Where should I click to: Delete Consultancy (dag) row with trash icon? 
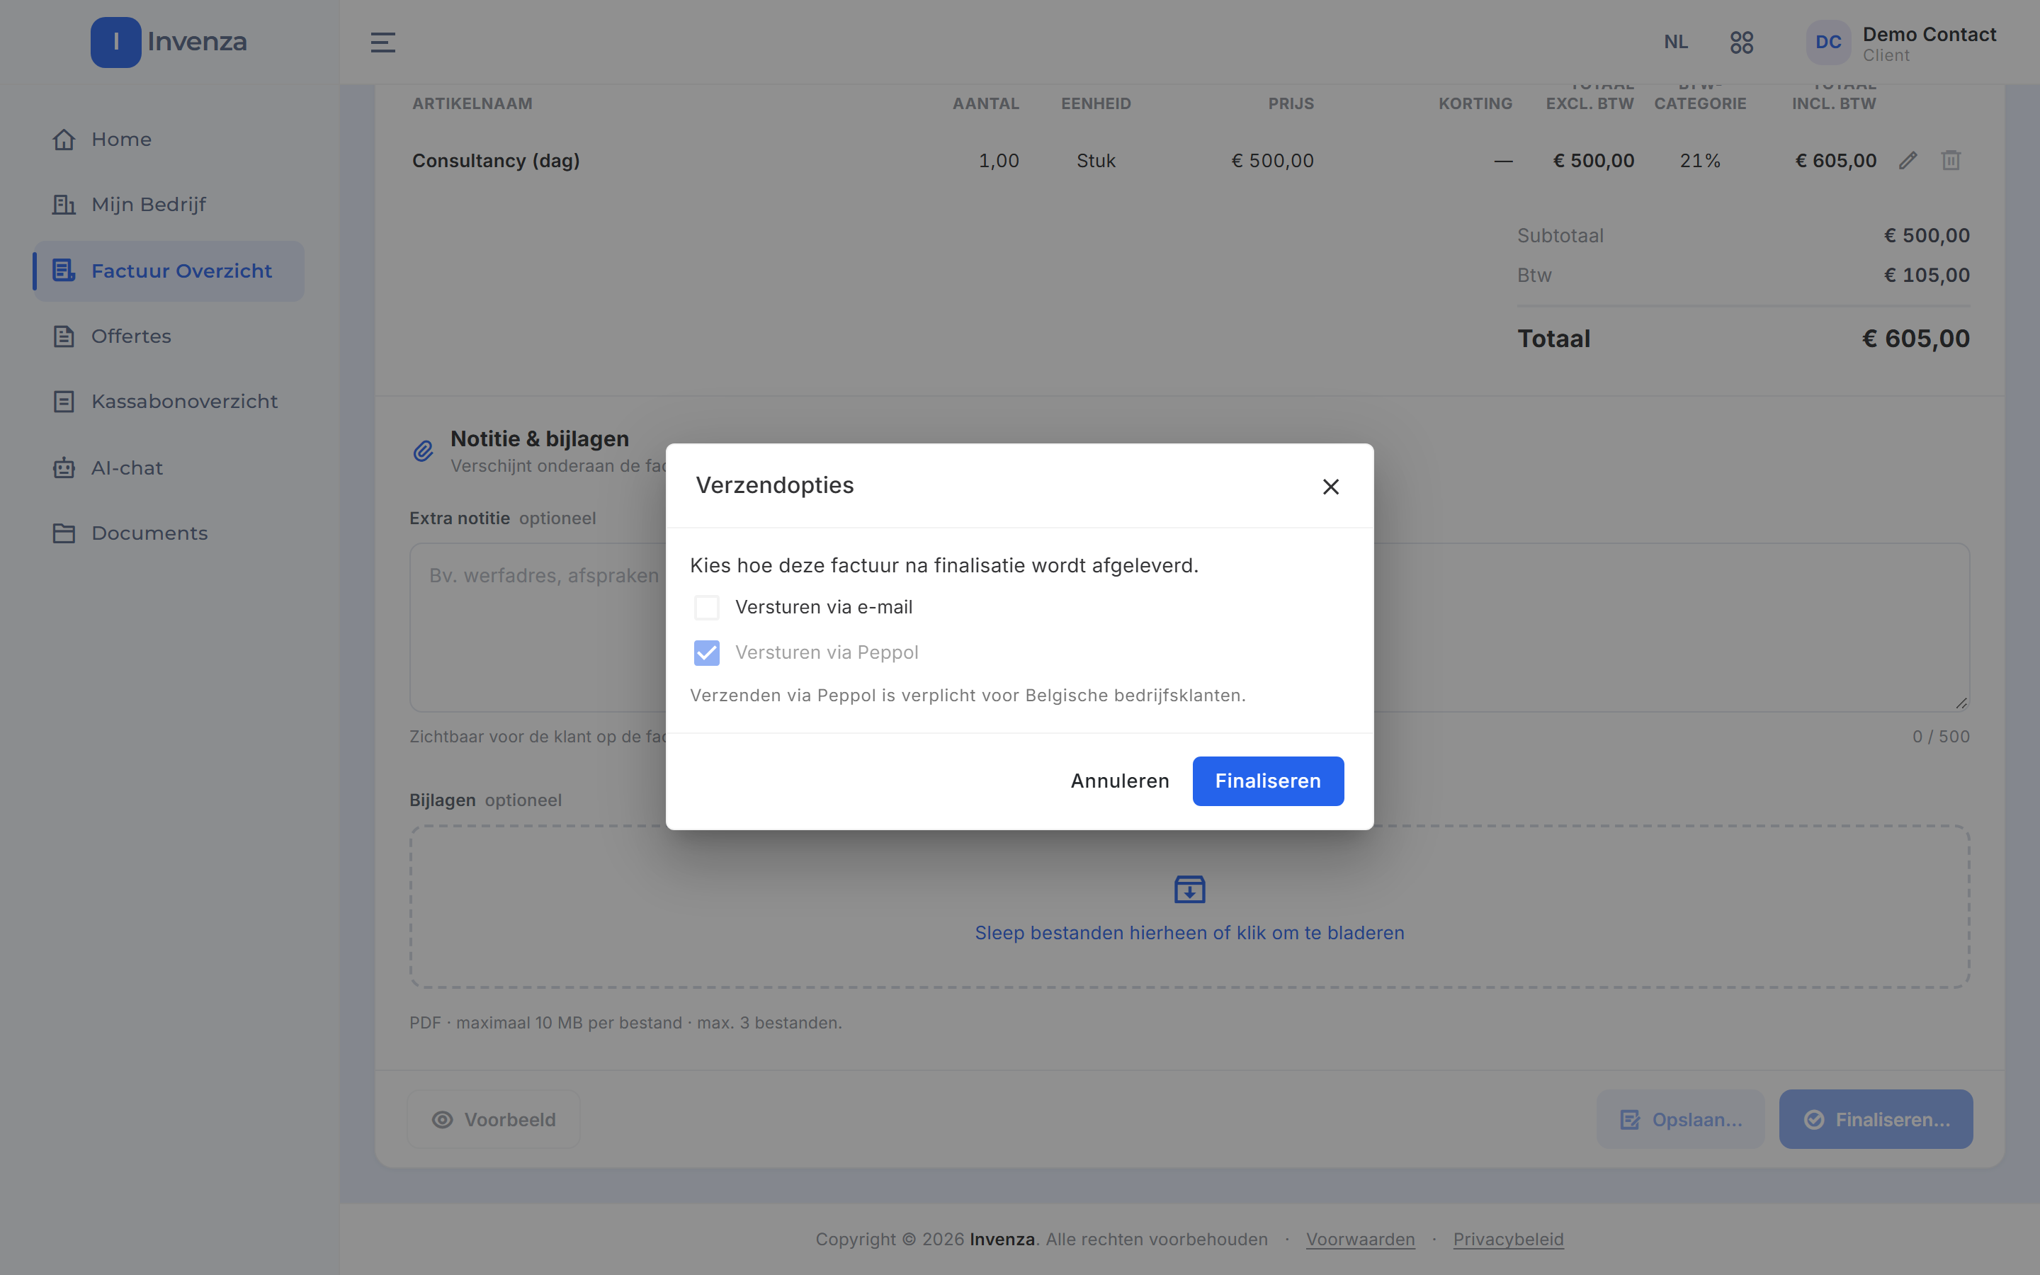point(1951,160)
